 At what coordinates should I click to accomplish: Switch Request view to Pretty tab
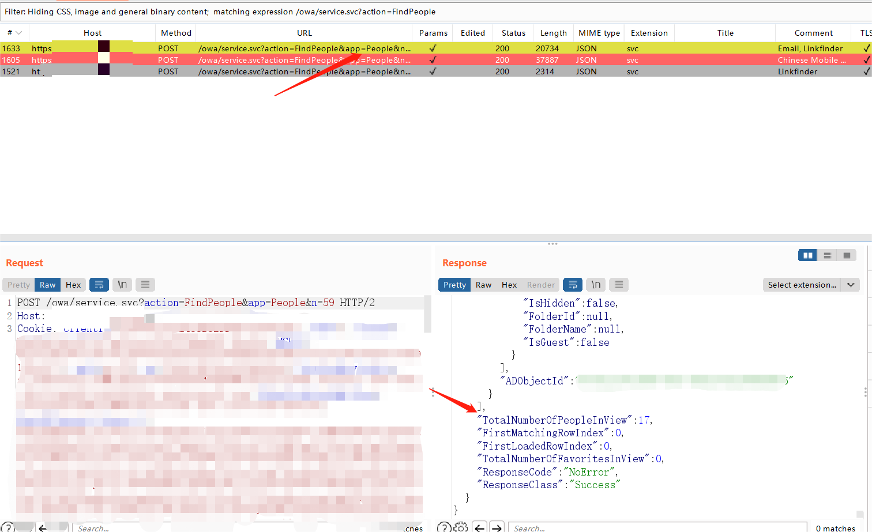[18, 285]
